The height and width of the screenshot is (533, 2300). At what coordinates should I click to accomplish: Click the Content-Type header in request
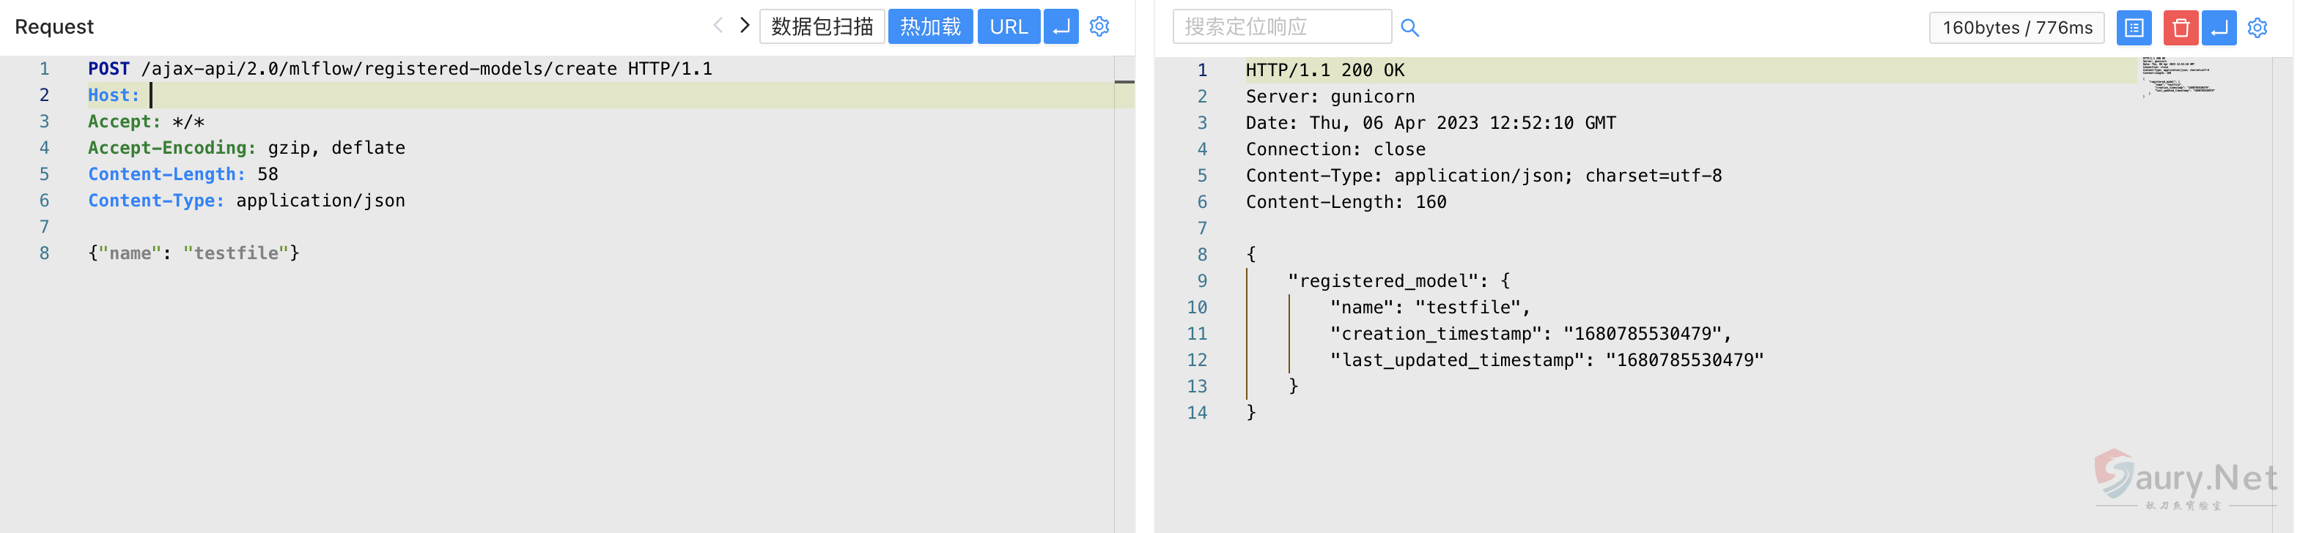(x=155, y=201)
